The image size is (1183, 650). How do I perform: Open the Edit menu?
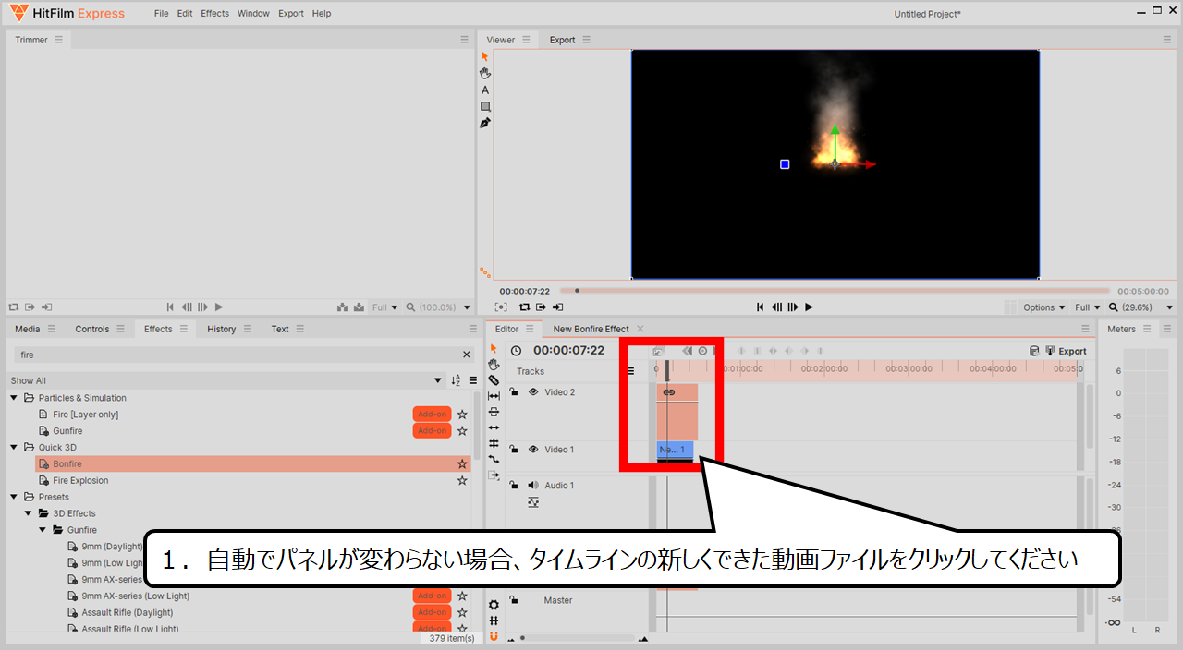pos(185,14)
